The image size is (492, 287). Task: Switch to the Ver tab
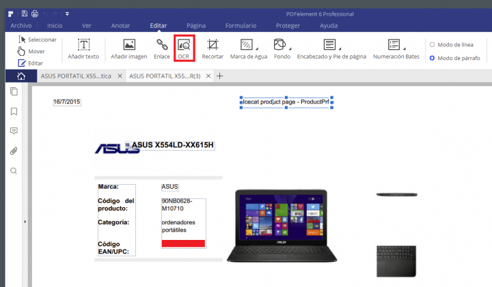tap(87, 26)
